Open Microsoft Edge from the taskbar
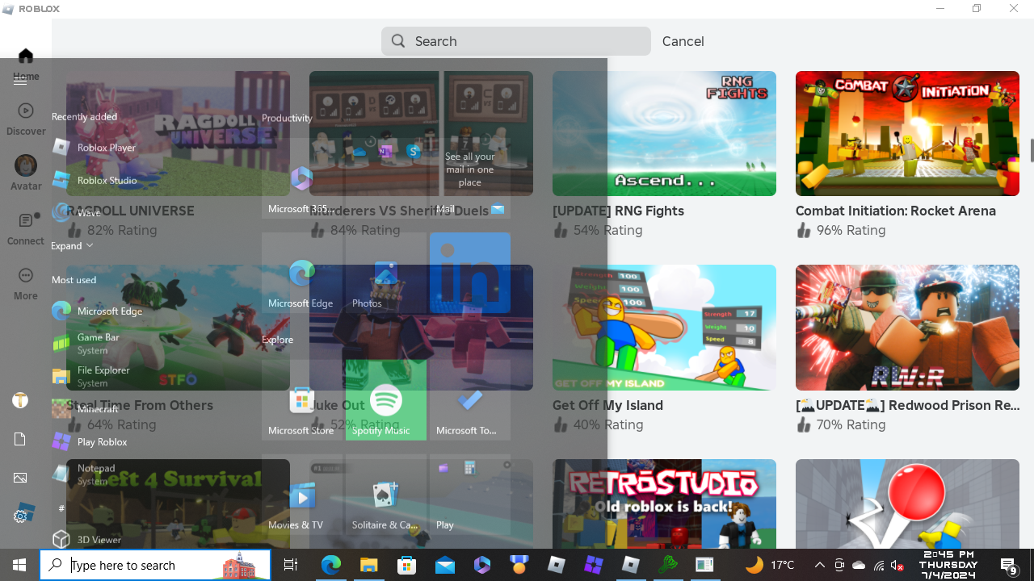Viewport: 1034px width, 581px height. [x=330, y=565]
